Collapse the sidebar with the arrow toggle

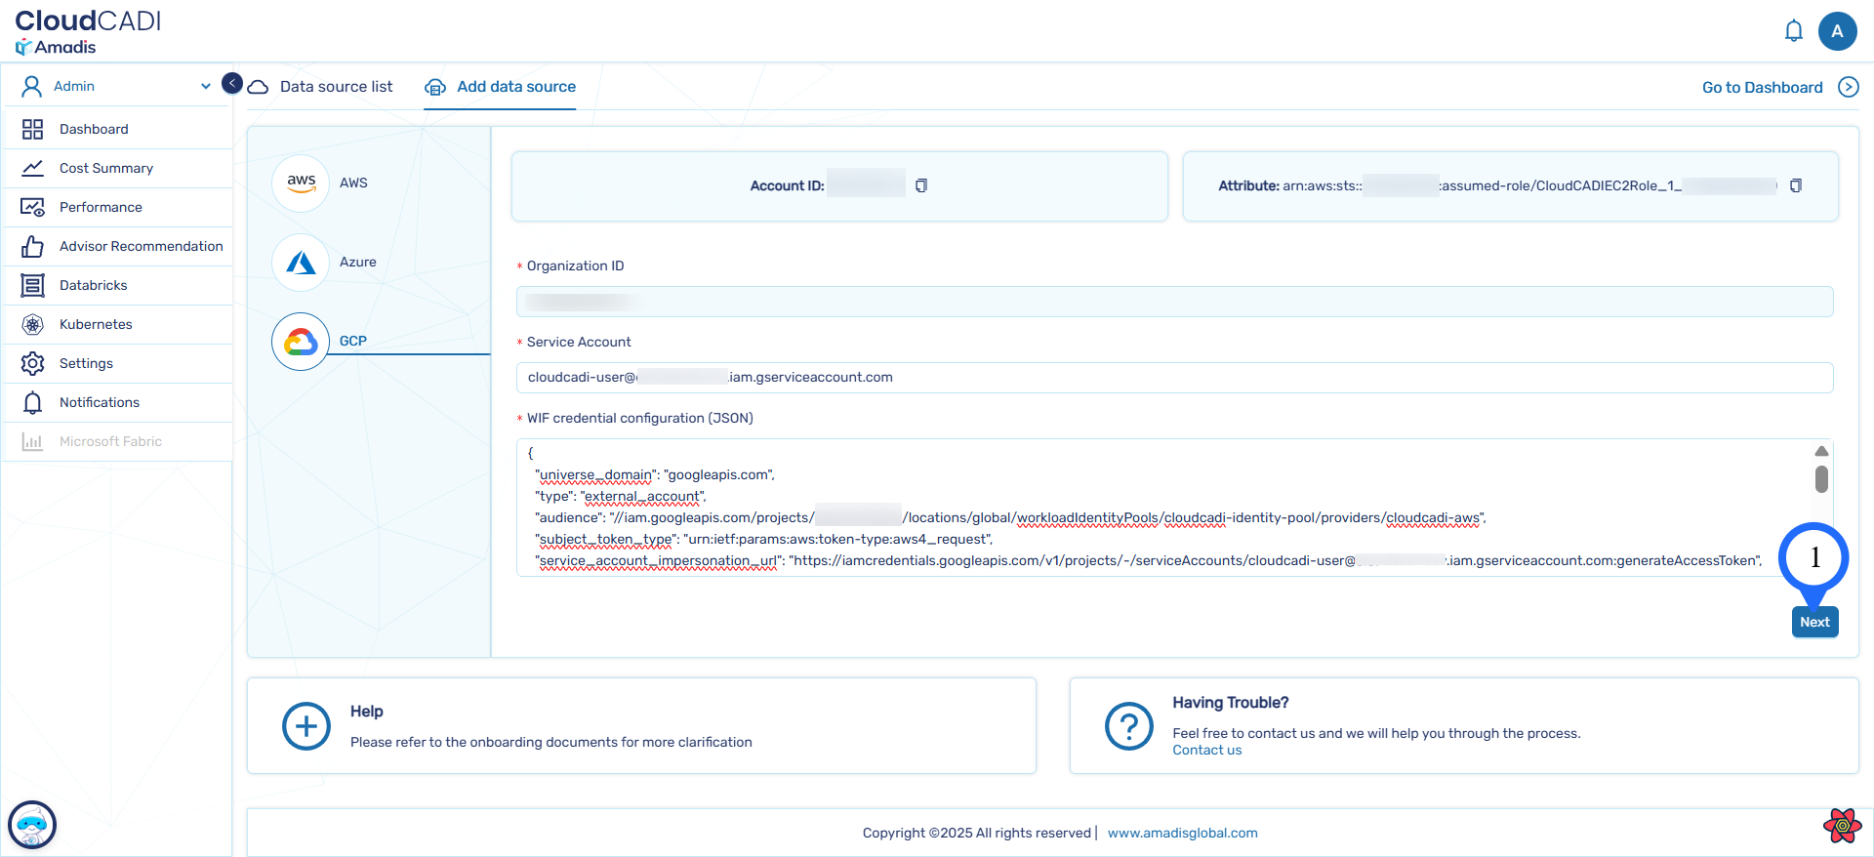[x=232, y=84]
